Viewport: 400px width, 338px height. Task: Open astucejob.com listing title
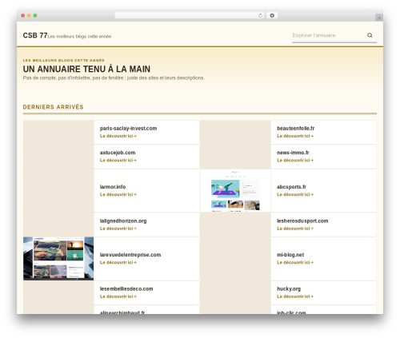pyautogui.click(x=118, y=153)
